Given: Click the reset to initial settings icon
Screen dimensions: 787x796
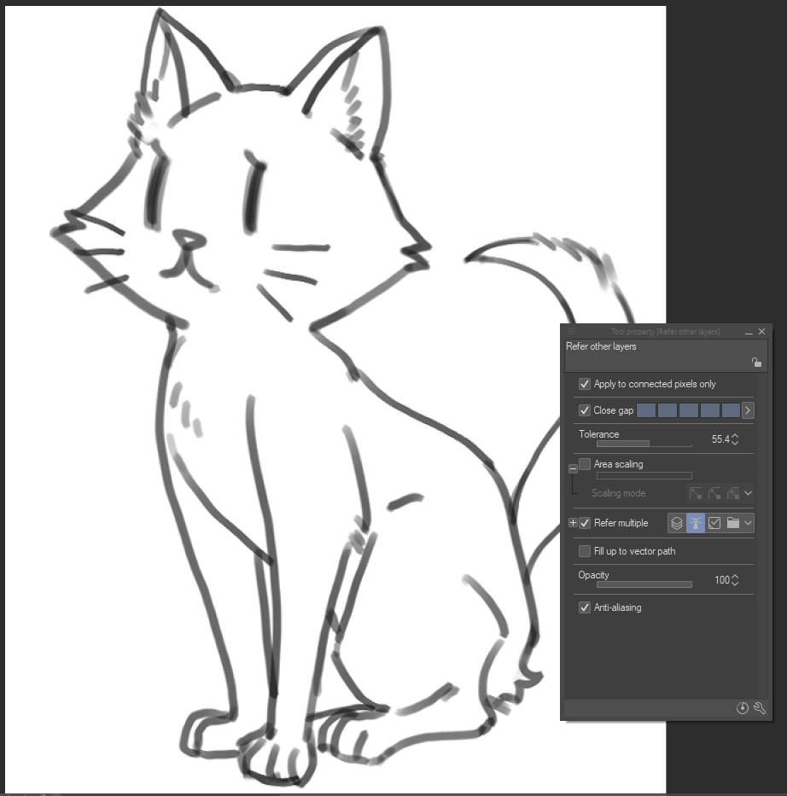Looking at the screenshot, I should pyautogui.click(x=743, y=708).
